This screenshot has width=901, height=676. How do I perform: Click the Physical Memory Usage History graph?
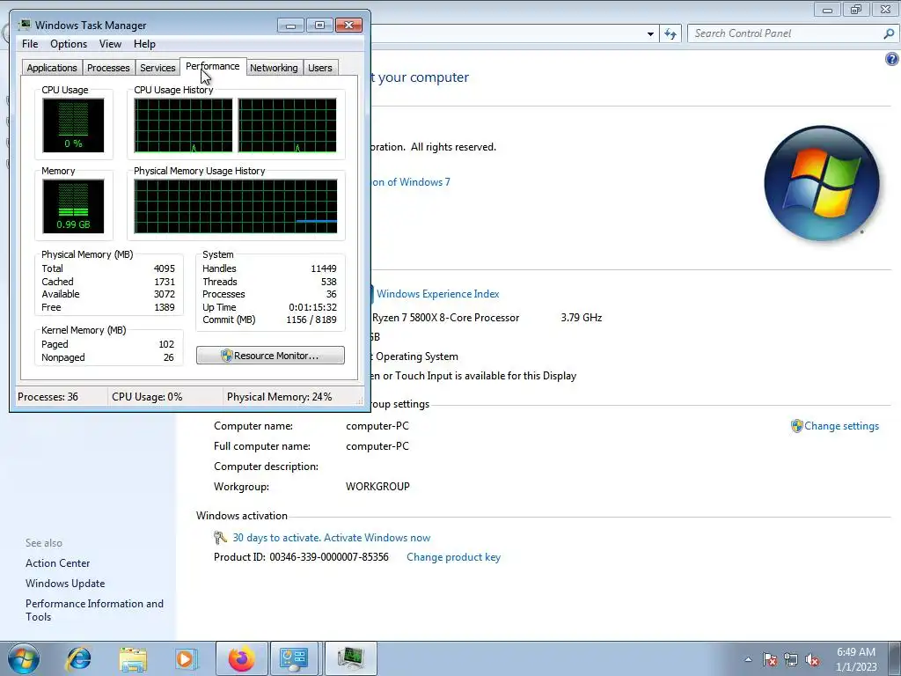point(236,206)
